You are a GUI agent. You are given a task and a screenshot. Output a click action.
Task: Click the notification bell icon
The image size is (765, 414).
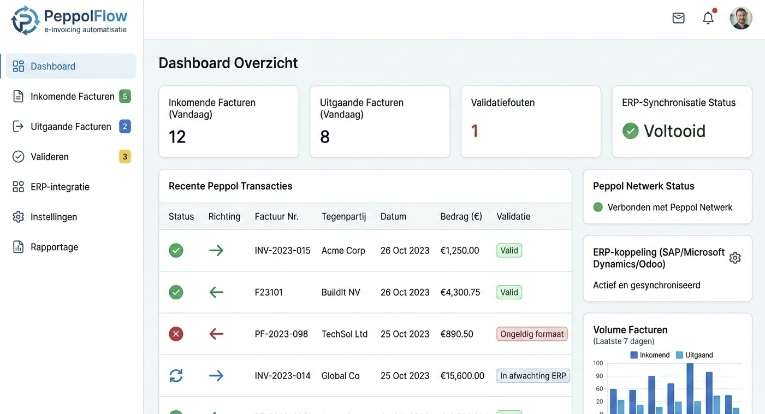(x=708, y=18)
